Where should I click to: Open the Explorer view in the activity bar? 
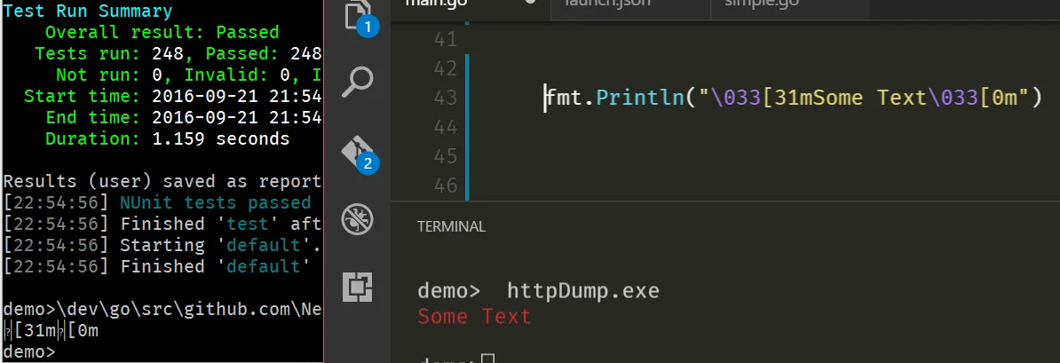coord(359,15)
